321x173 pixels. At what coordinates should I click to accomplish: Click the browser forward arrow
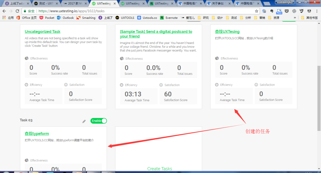(11, 11)
